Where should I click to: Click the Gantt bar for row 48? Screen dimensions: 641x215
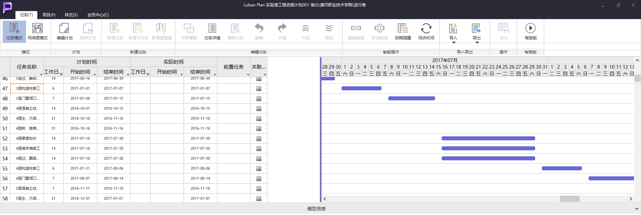(x=412, y=98)
